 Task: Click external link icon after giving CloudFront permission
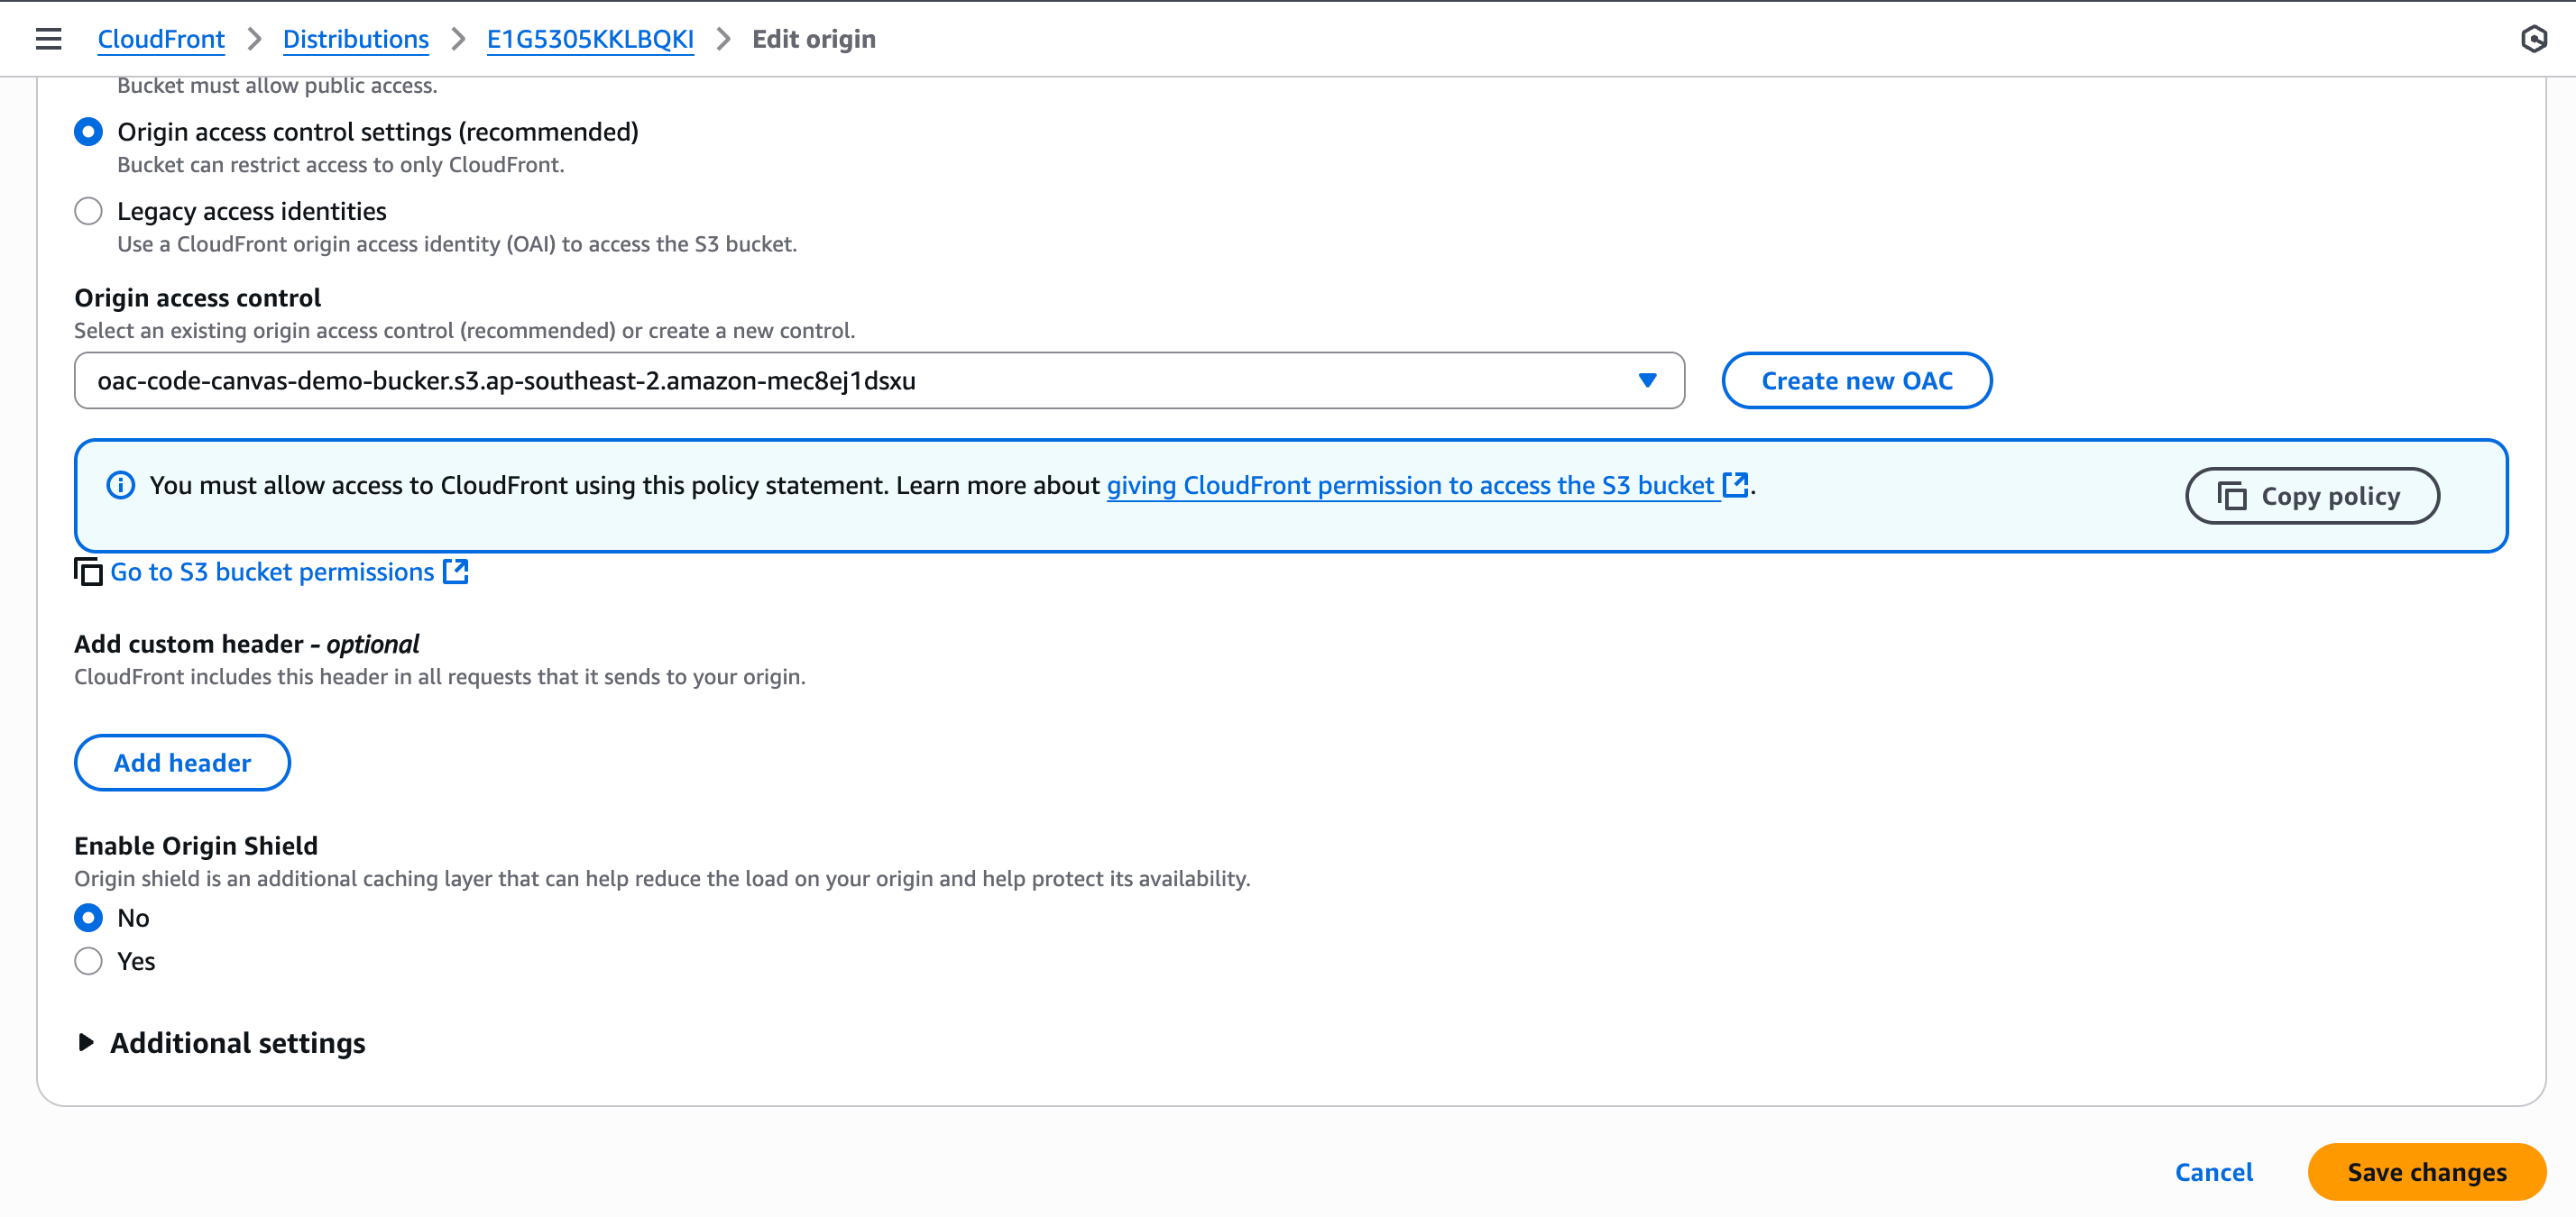(1736, 485)
